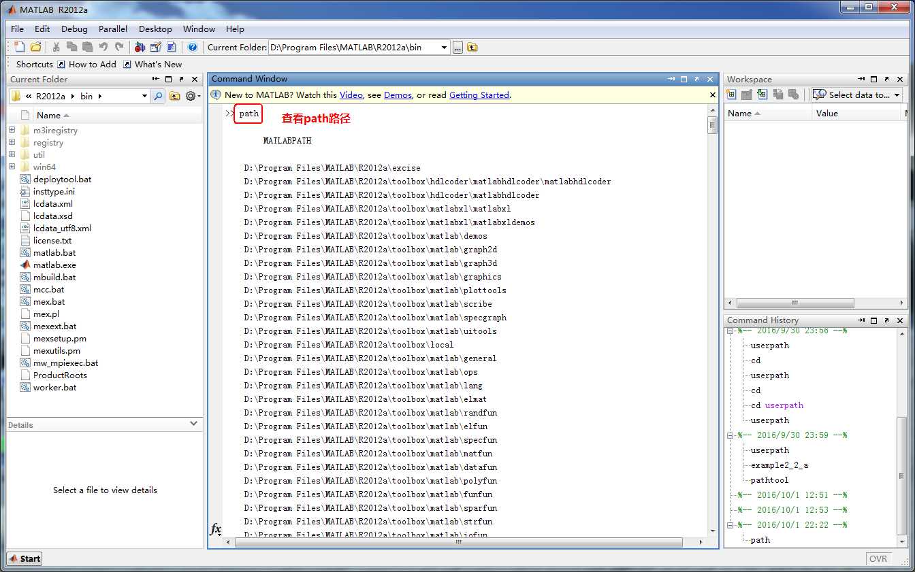This screenshot has height=572, width=915.
Task: Open the Video link
Action: tap(351, 95)
